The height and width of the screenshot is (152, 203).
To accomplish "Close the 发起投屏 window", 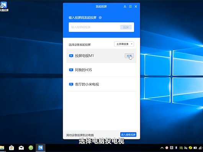I will coord(136,7).
